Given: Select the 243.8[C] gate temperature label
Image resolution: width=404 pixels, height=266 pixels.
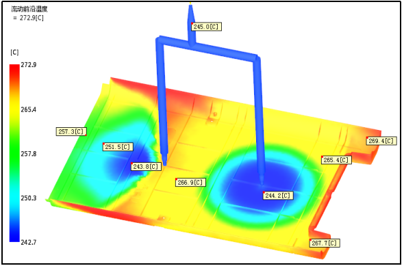Looking at the screenshot, I should pyautogui.click(x=146, y=167).
